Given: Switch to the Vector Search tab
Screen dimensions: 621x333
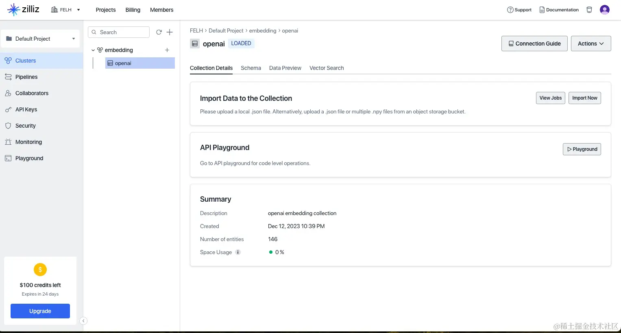Looking at the screenshot, I should [x=326, y=68].
